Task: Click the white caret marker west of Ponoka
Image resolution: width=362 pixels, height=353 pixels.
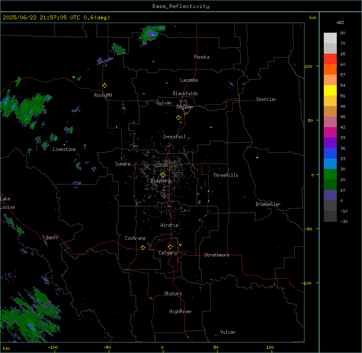Action: [153, 62]
